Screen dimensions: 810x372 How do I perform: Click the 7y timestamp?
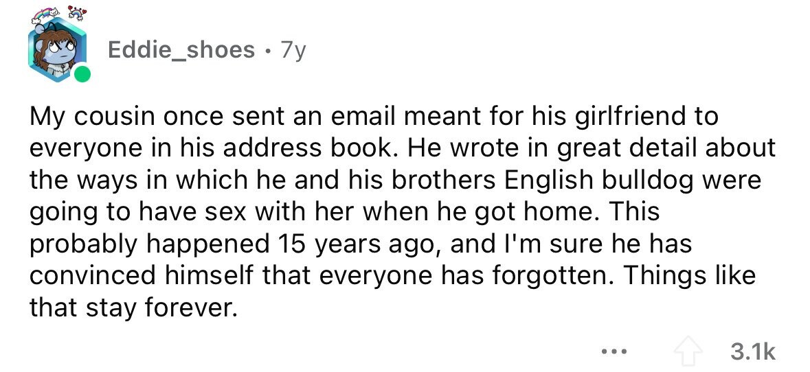point(293,51)
